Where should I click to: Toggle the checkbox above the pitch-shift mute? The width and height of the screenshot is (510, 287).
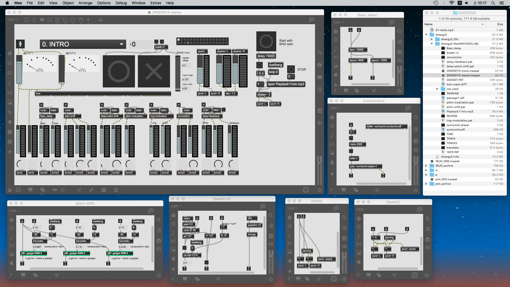[66, 105]
